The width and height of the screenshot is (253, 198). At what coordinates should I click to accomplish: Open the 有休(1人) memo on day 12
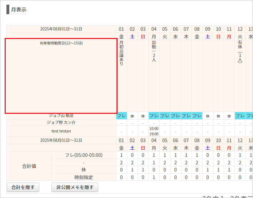[240, 52]
